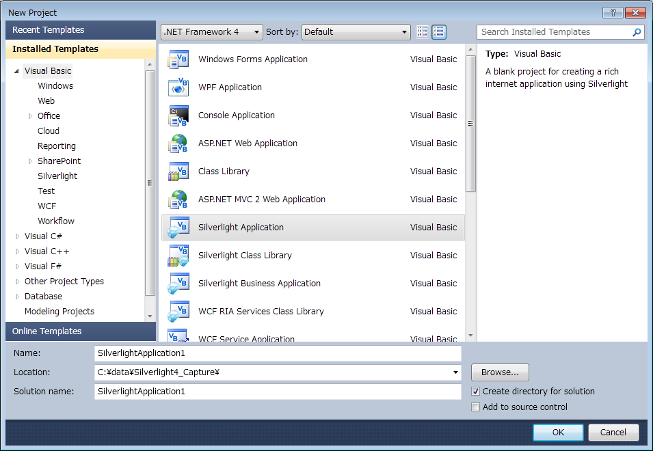Click the Solution name input field

tap(278, 392)
